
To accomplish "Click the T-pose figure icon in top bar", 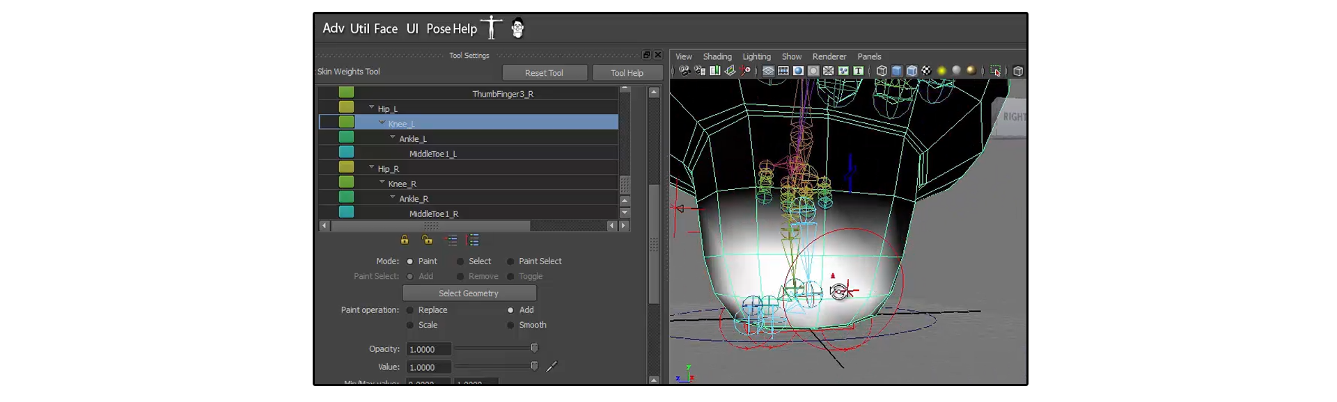I will tap(492, 27).
